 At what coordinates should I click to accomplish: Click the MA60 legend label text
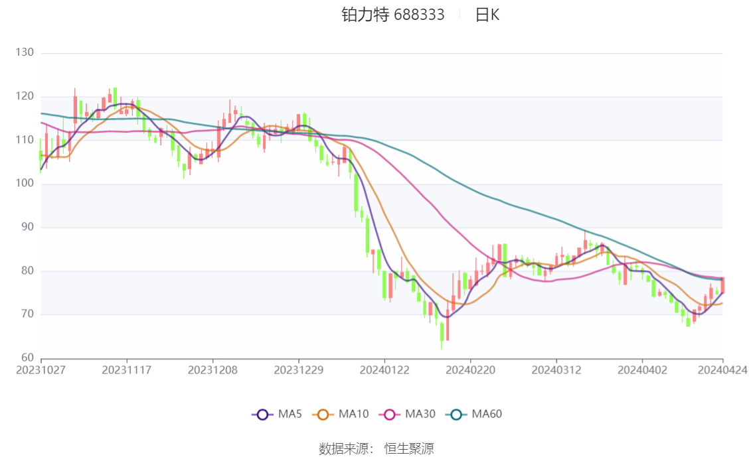click(487, 414)
